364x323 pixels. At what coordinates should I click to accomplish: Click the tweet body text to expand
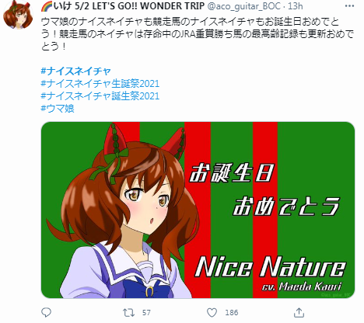[x=197, y=34]
